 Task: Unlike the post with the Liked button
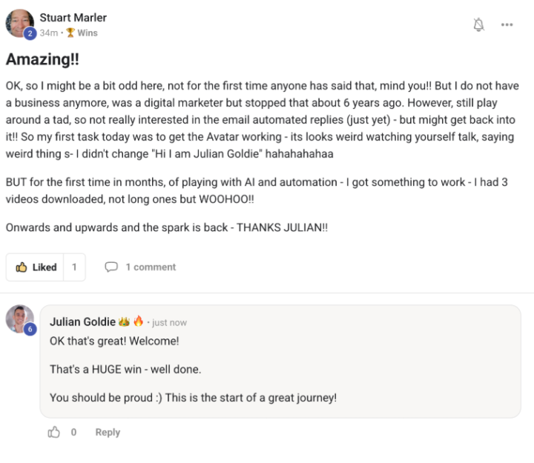coord(36,267)
